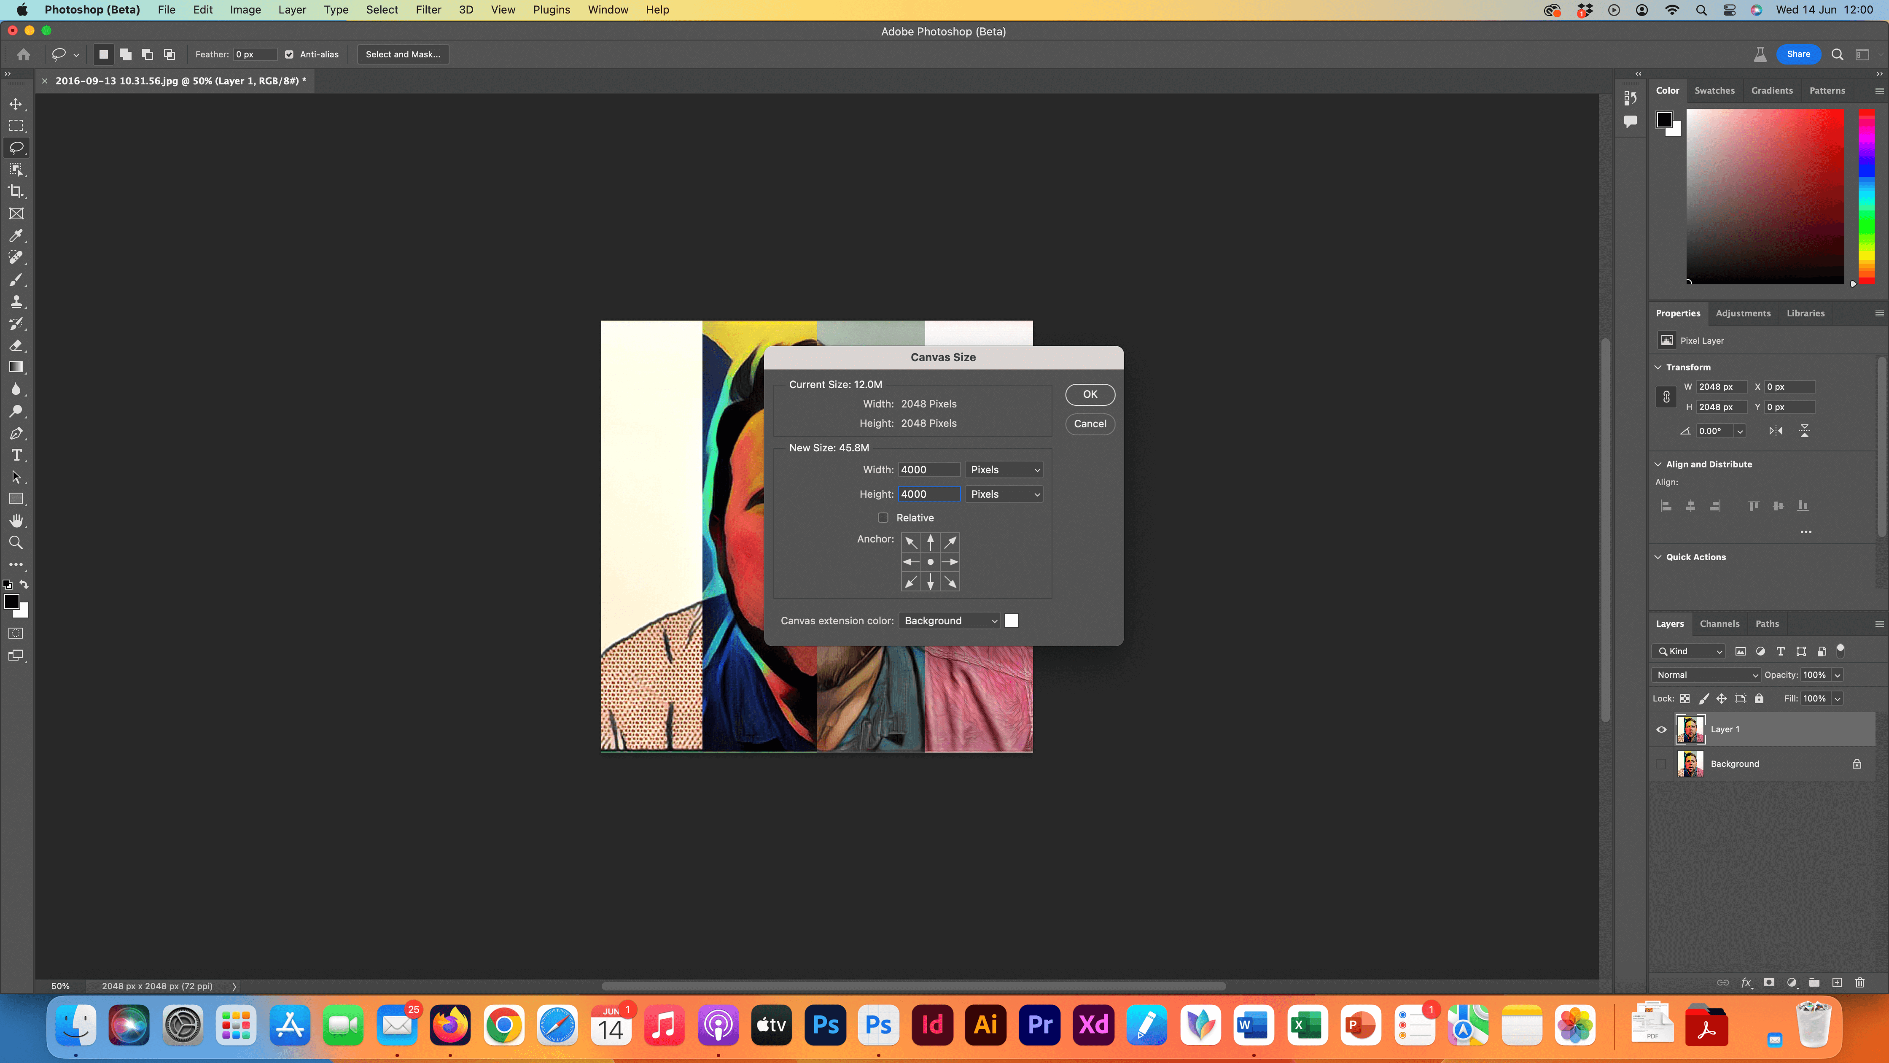Viewport: 1889px width, 1063px height.
Task: Switch to the Swatches tab
Action: pyautogui.click(x=1714, y=91)
